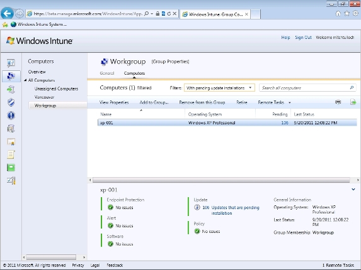Click the browser forward arrow button
Screen dimensions: 361x270
[x=20, y=14]
